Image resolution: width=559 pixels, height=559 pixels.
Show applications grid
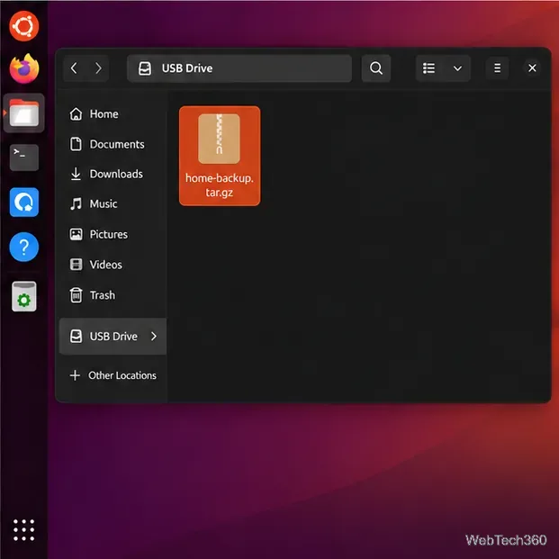click(x=24, y=530)
